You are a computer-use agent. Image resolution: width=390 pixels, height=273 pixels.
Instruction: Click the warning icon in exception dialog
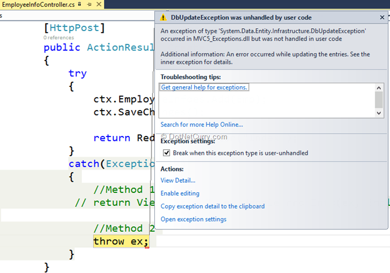(x=163, y=17)
